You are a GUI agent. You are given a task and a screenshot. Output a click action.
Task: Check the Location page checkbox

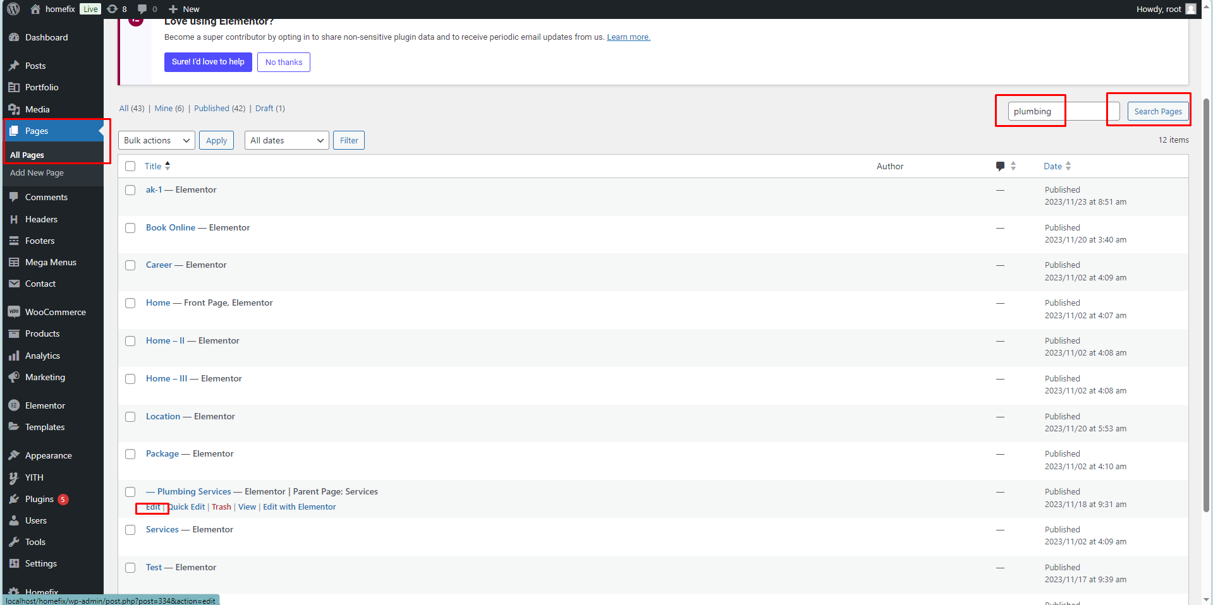[130, 417]
